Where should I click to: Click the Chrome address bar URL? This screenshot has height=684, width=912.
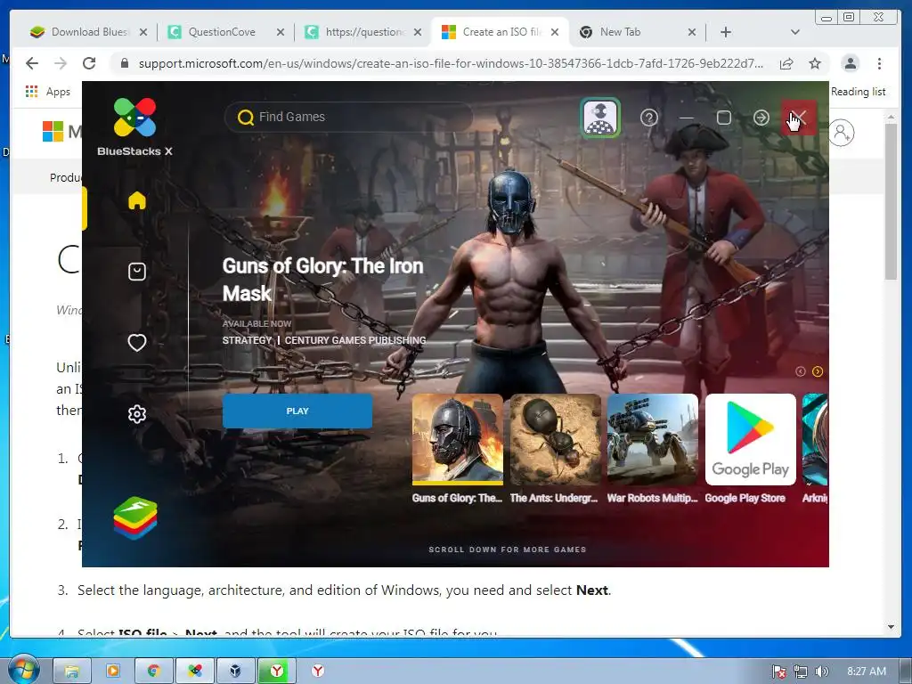(451, 63)
